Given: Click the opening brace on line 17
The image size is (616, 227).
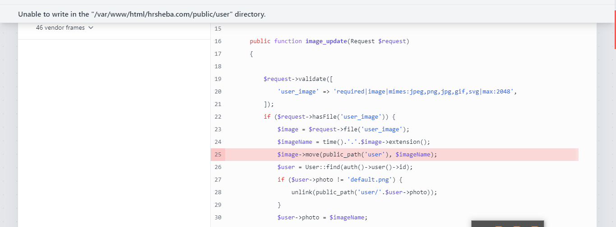Looking at the screenshot, I should (251, 53).
